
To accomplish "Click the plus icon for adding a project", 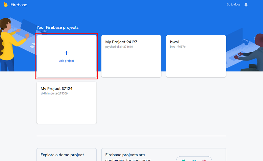I will click(x=66, y=53).
